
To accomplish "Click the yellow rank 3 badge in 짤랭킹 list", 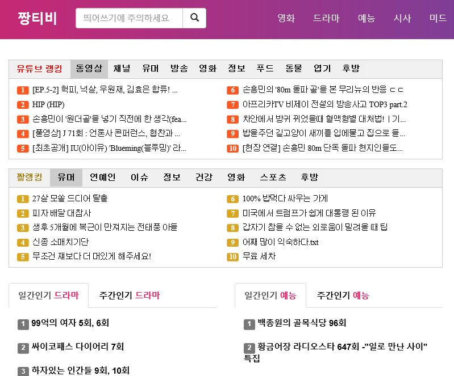I will 23,228.
